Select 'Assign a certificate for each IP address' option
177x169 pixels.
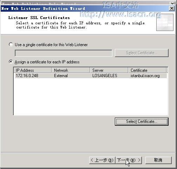click(x=11, y=62)
